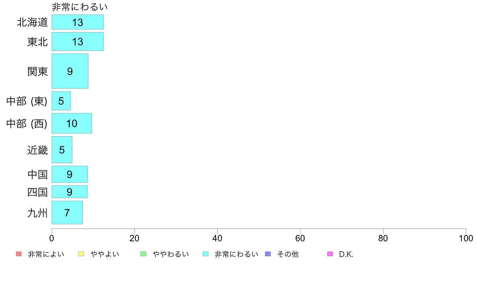The width and height of the screenshot is (477, 295).
Task: Click the 北海道 row label
Action: tap(32, 22)
